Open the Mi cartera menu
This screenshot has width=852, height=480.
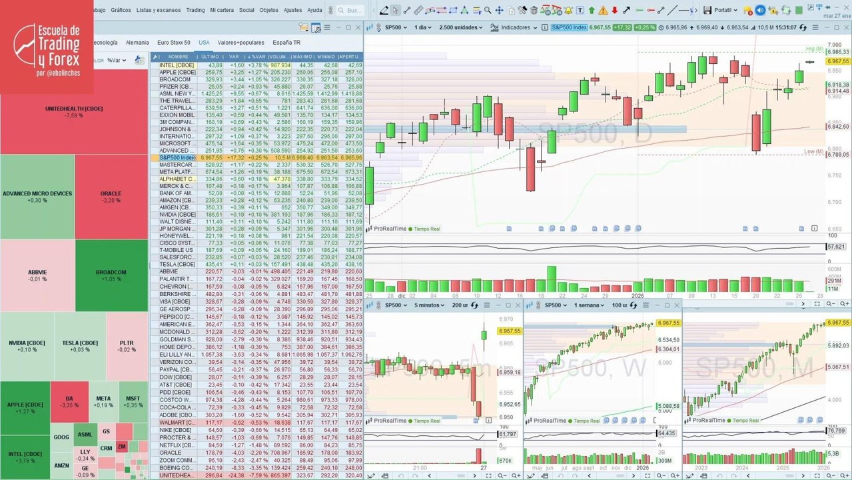[x=222, y=10]
